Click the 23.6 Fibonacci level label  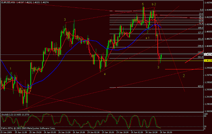pos(201,14)
